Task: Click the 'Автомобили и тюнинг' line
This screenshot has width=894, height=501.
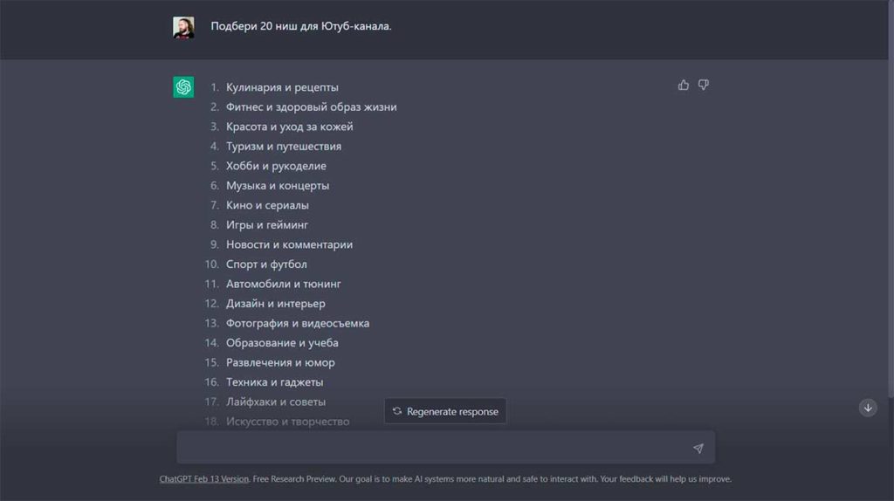Action: click(x=284, y=284)
